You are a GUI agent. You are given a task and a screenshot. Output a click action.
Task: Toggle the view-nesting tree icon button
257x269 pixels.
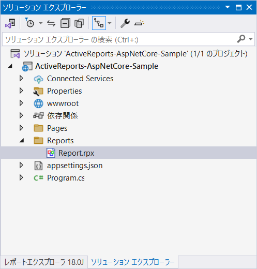(99, 23)
